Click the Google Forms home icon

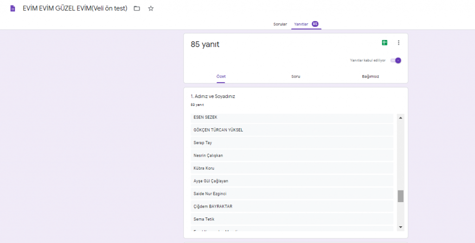[x=13, y=8]
